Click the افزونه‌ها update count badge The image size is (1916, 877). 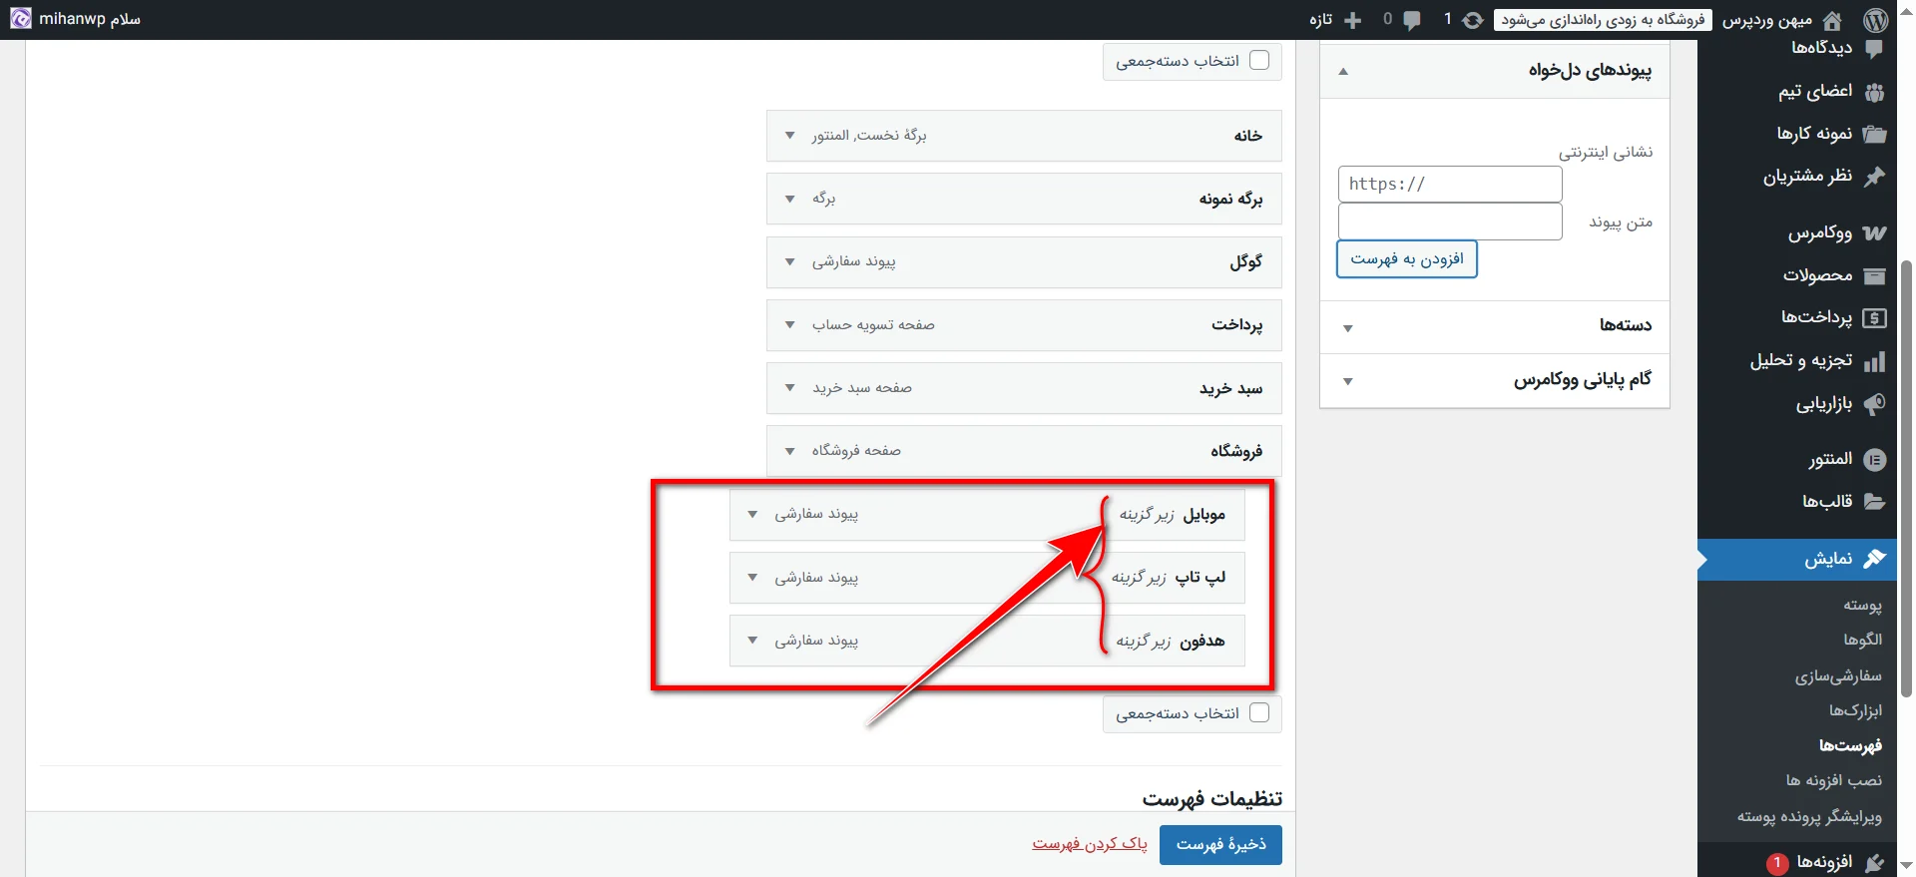tap(1777, 862)
